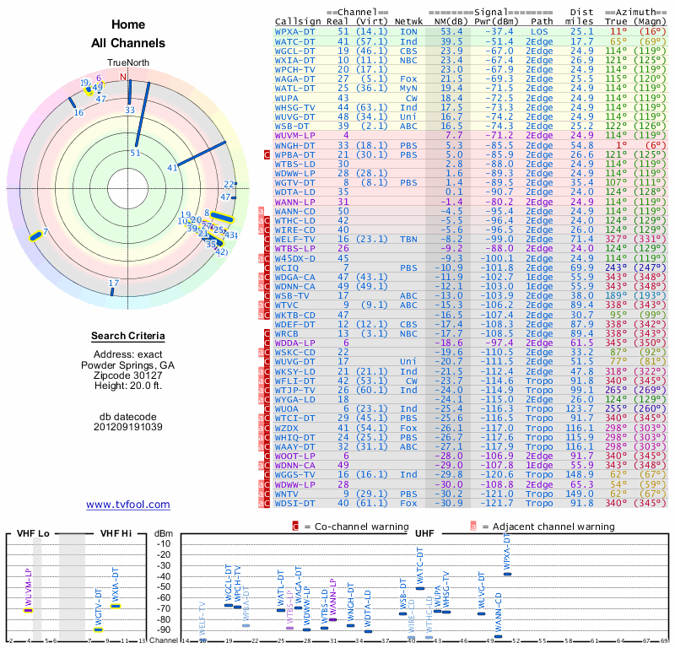Screen dimensions: 675x648
Task: Click the pink 'a' icon in legend
Action: tap(473, 526)
